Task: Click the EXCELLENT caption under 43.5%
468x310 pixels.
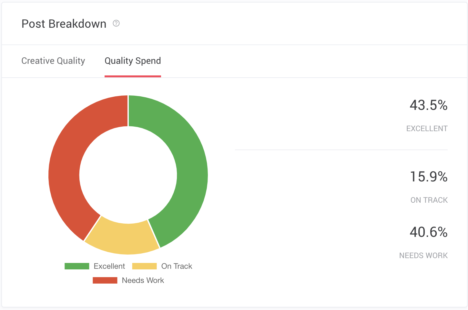Action: pos(427,129)
